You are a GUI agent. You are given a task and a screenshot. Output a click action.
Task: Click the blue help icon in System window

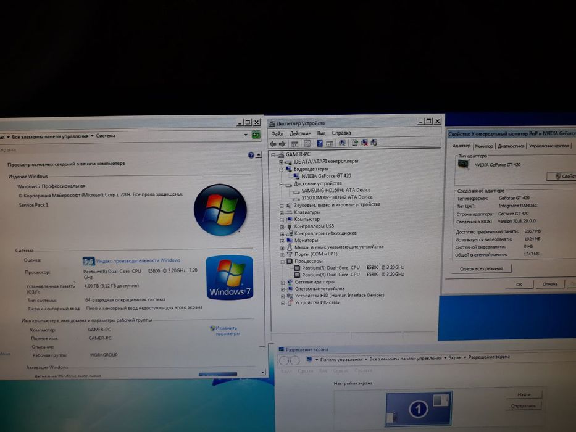pos(251,156)
